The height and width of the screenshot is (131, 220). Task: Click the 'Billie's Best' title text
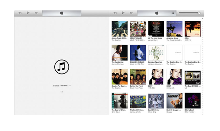[x=189, y=110]
